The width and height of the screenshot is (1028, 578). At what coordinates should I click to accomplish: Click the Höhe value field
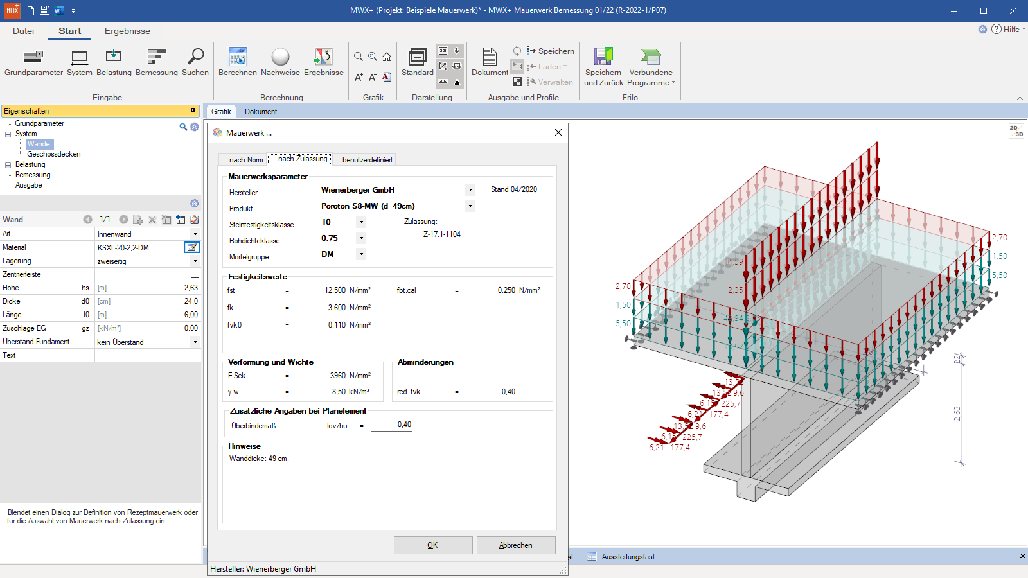click(x=148, y=288)
